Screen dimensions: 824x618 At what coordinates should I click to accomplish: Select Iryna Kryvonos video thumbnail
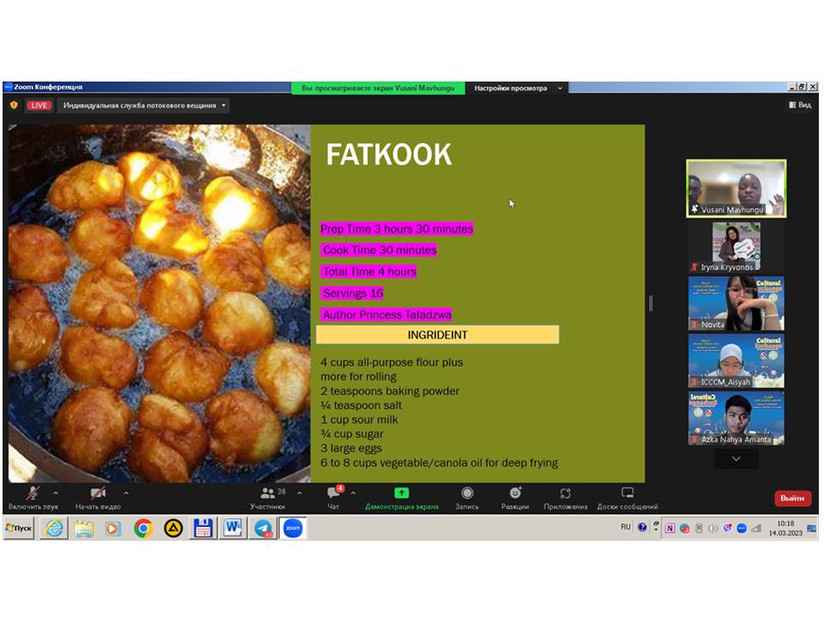(x=736, y=246)
